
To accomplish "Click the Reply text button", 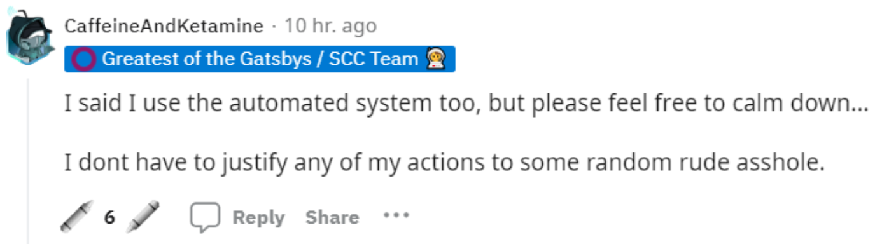I will [x=258, y=217].
